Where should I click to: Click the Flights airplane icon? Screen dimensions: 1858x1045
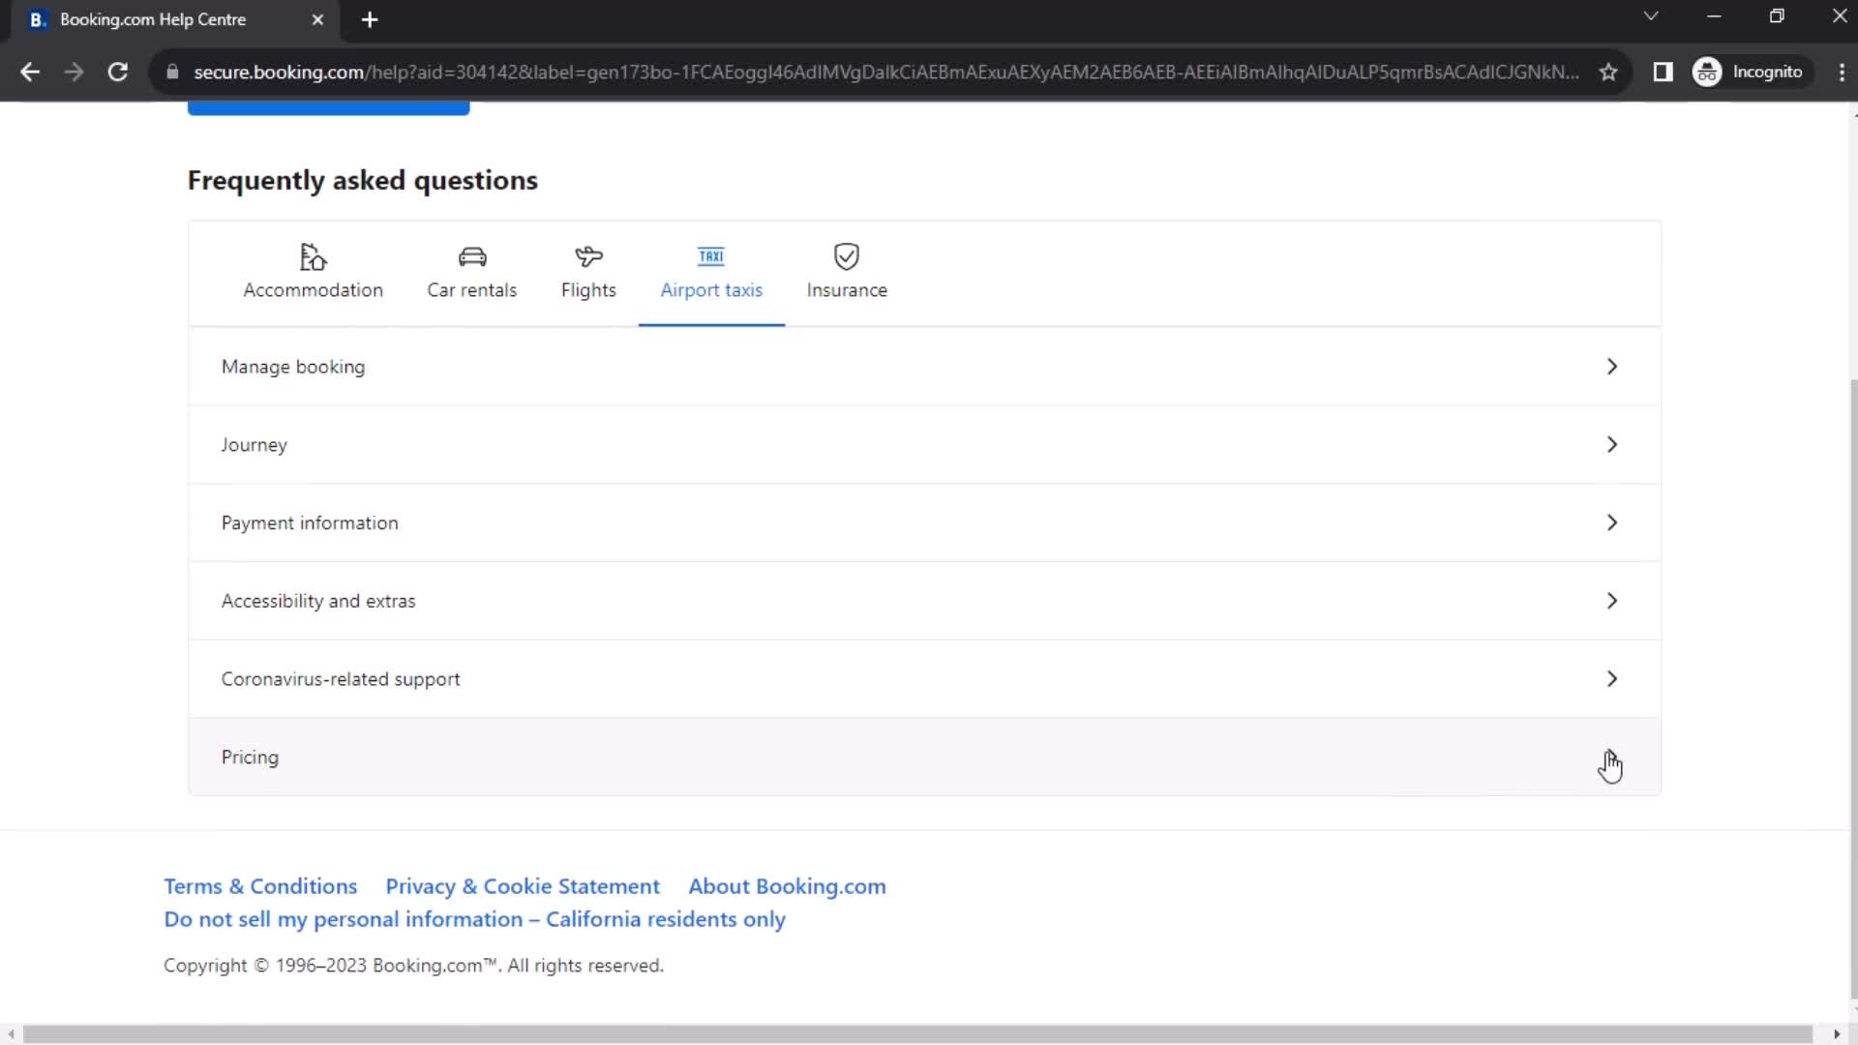(588, 256)
